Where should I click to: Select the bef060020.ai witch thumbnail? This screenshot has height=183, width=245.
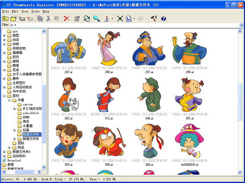coord(190,141)
